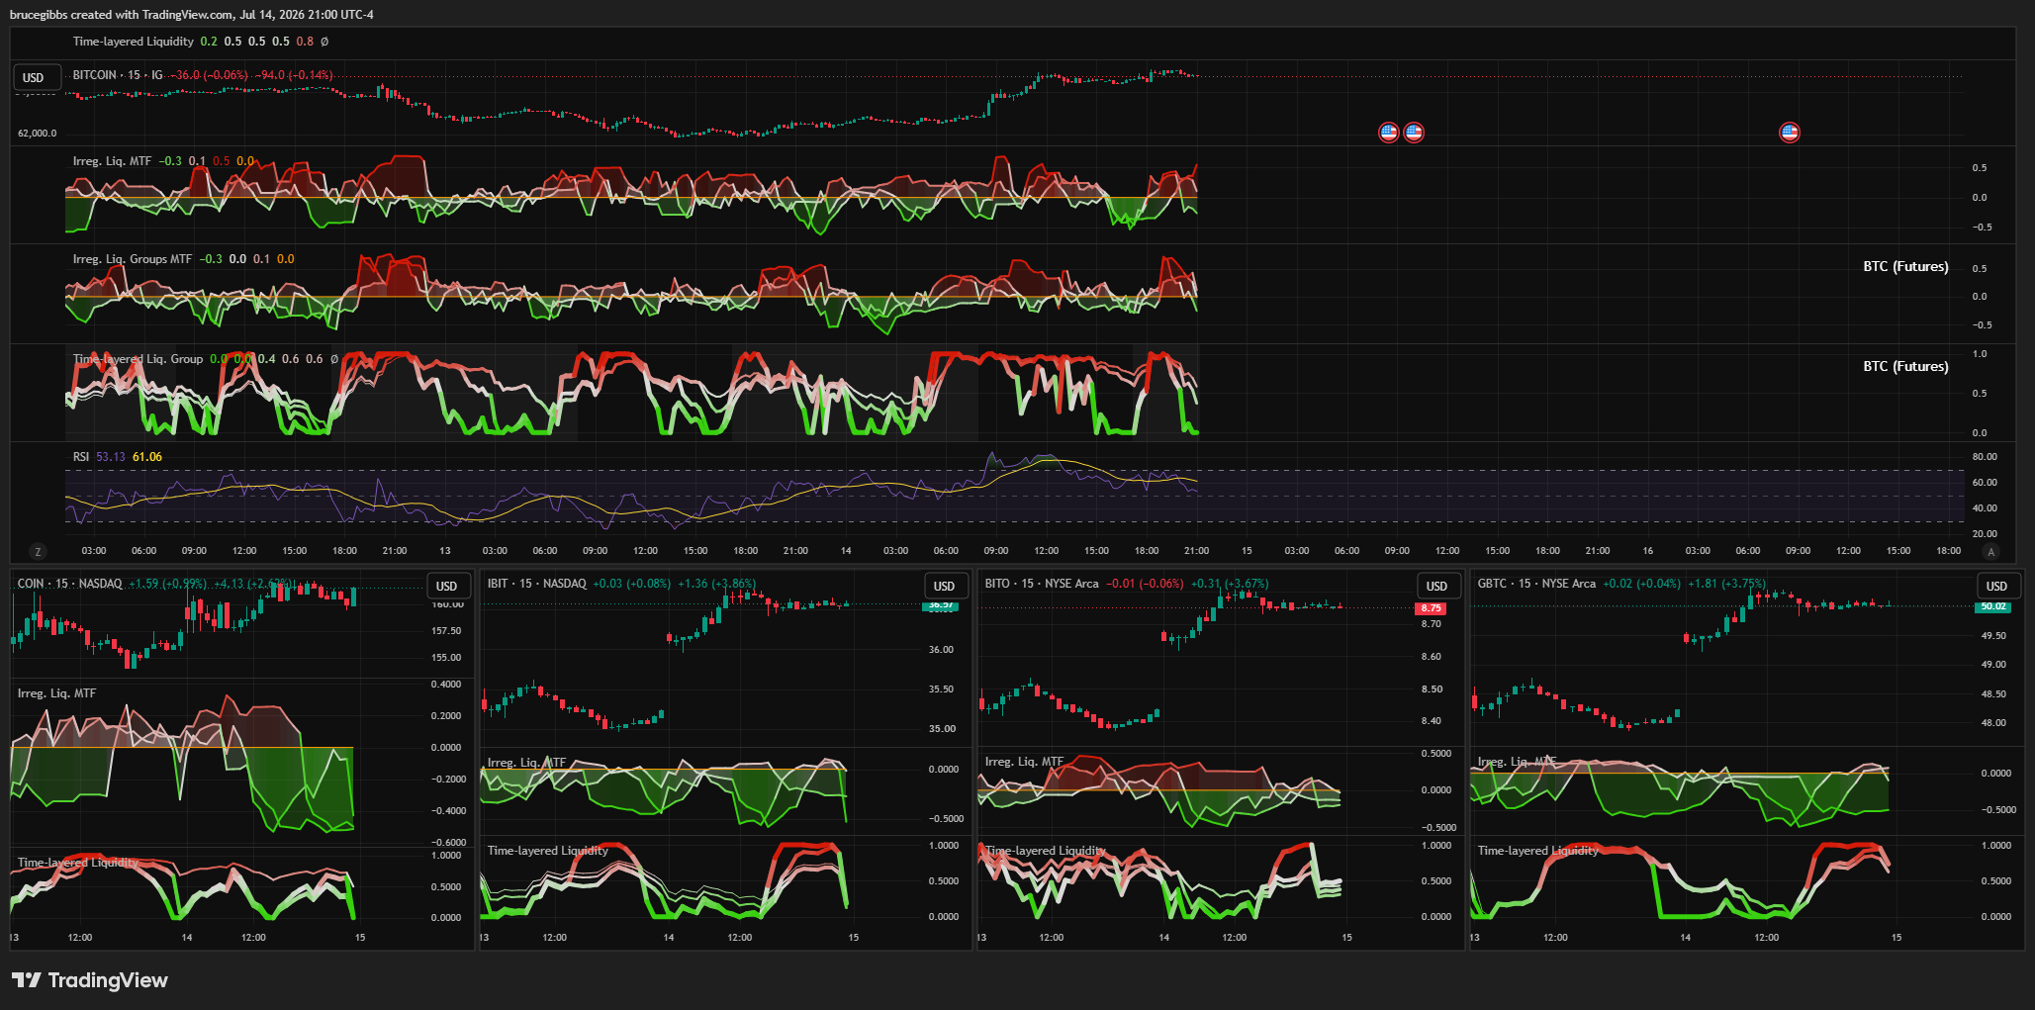
Task: Click the red 8.75 price label on BITO
Action: (x=1432, y=608)
